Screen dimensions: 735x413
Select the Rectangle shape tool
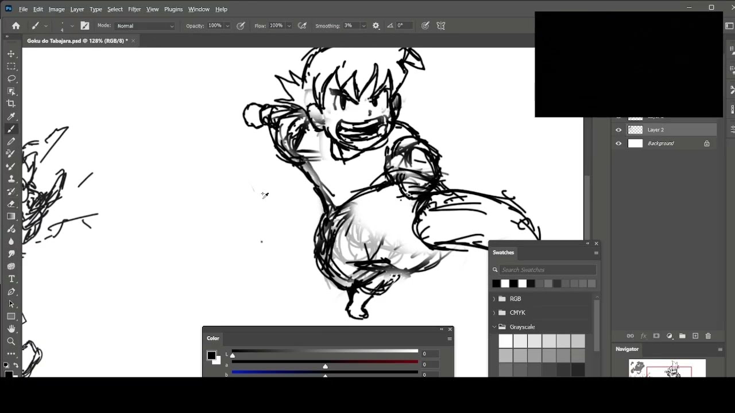click(x=11, y=317)
